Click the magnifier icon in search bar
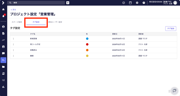This screenshot has height=96, width=180. coord(10,3)
